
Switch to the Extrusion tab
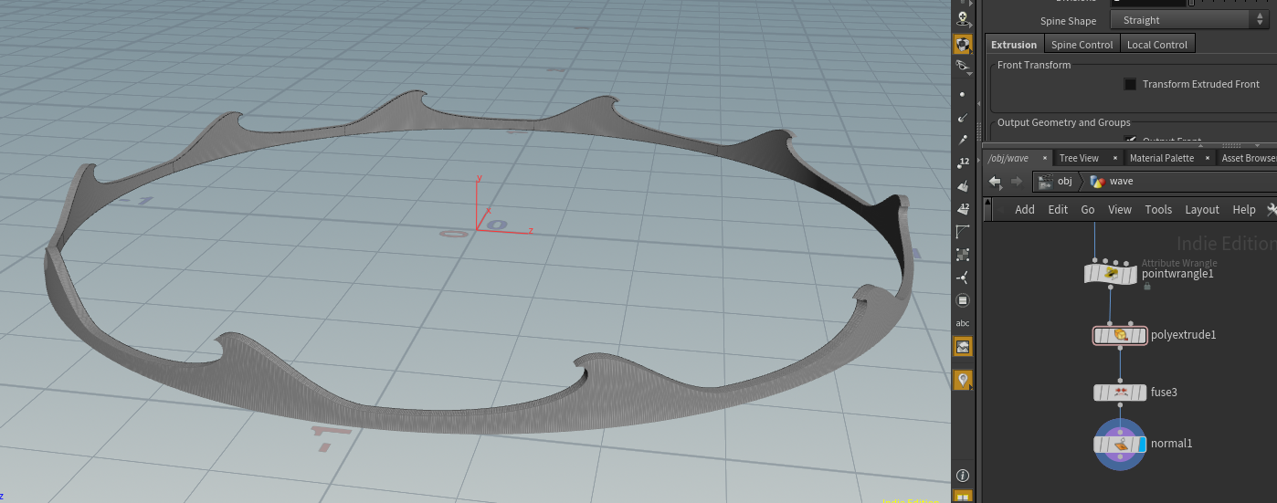[1014, 44]
